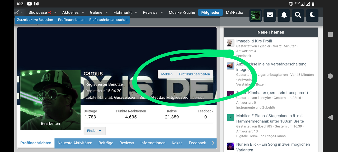Viewport: 338px width, 152px height.
Task: Open floschi85 avatar next to E-Piano thread
Action: click(x=231, y=117)
